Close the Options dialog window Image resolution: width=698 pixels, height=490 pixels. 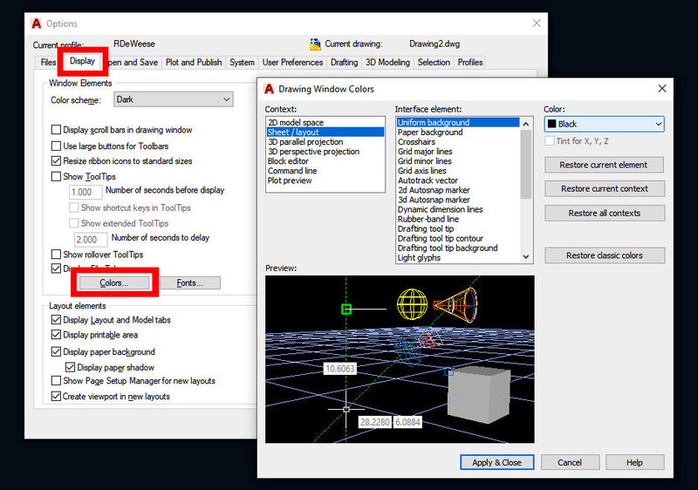(x=537, y=24)
